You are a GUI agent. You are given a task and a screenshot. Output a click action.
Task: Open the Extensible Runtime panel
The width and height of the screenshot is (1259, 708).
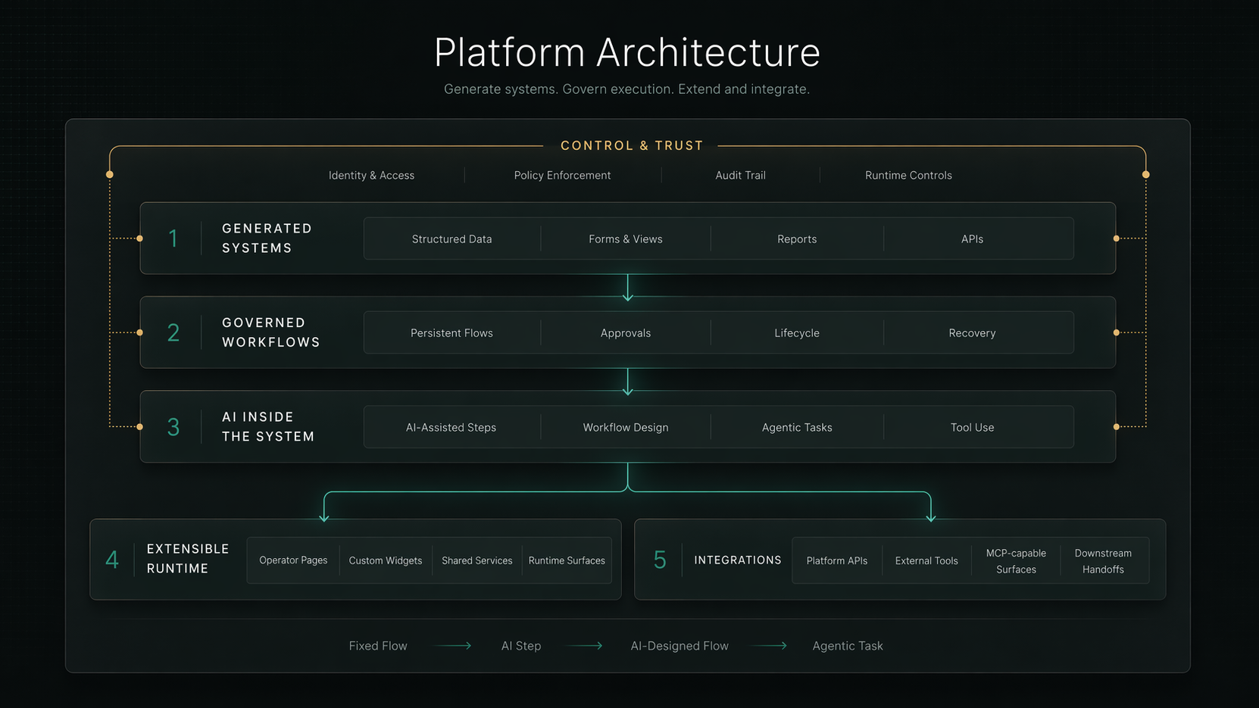point(188,559)
